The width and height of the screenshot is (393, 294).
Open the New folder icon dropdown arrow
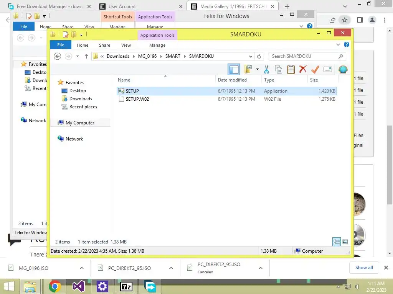[257, 69]
